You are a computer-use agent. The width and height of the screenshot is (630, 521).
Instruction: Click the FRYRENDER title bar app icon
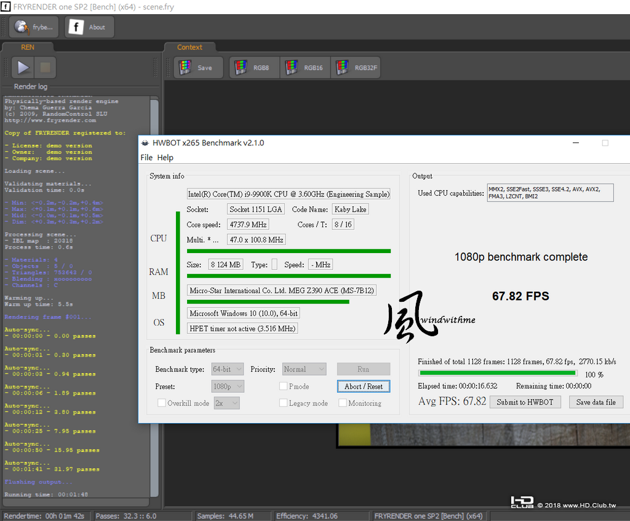[5, 7]
